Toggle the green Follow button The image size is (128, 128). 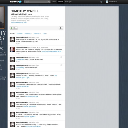click(14, 28)
